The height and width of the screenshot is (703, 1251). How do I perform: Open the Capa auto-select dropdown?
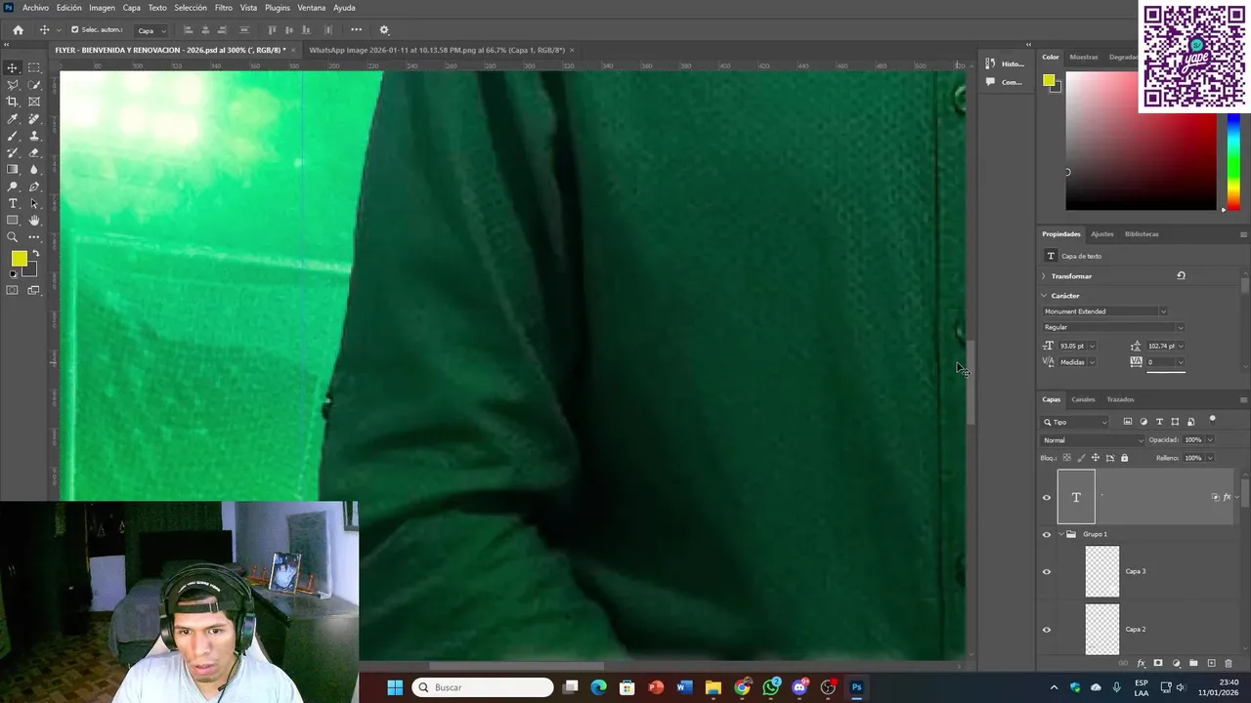click(151, 30)
